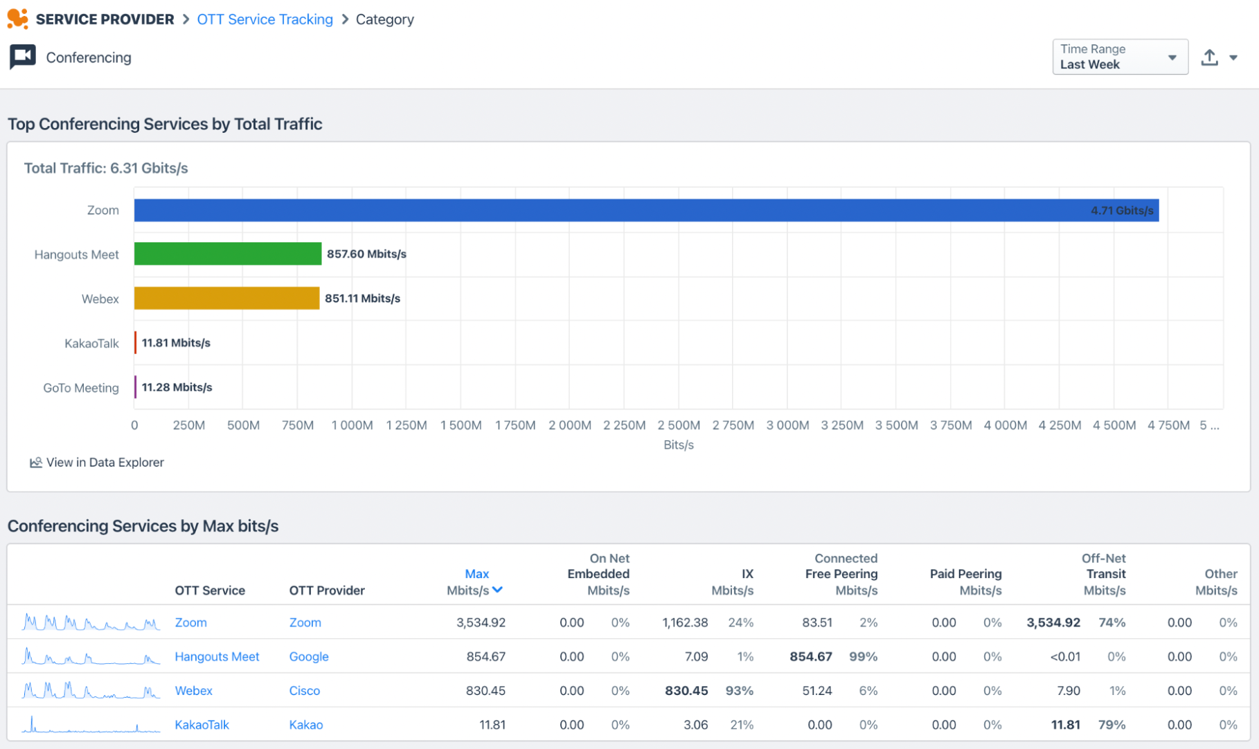
Task: Click the 857.60 Mbits/s bar label
Action: coord(366,254)
